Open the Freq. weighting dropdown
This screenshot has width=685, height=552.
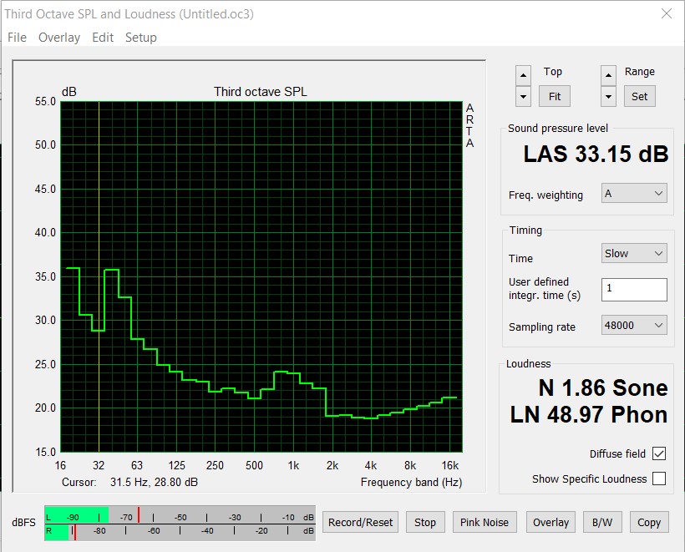point(634,194)
